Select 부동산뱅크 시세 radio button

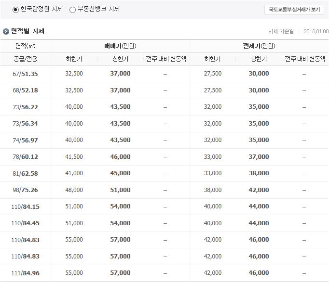tap(72, 10)
